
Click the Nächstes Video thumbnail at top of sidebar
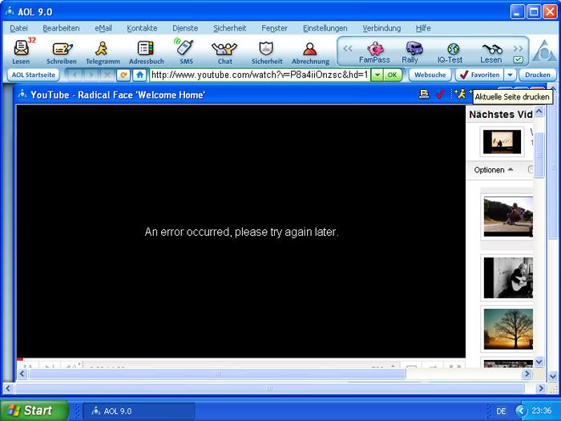point(502,142)
